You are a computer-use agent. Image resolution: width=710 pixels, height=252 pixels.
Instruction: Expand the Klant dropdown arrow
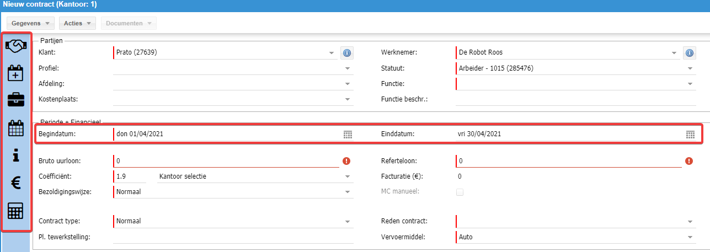332,53
